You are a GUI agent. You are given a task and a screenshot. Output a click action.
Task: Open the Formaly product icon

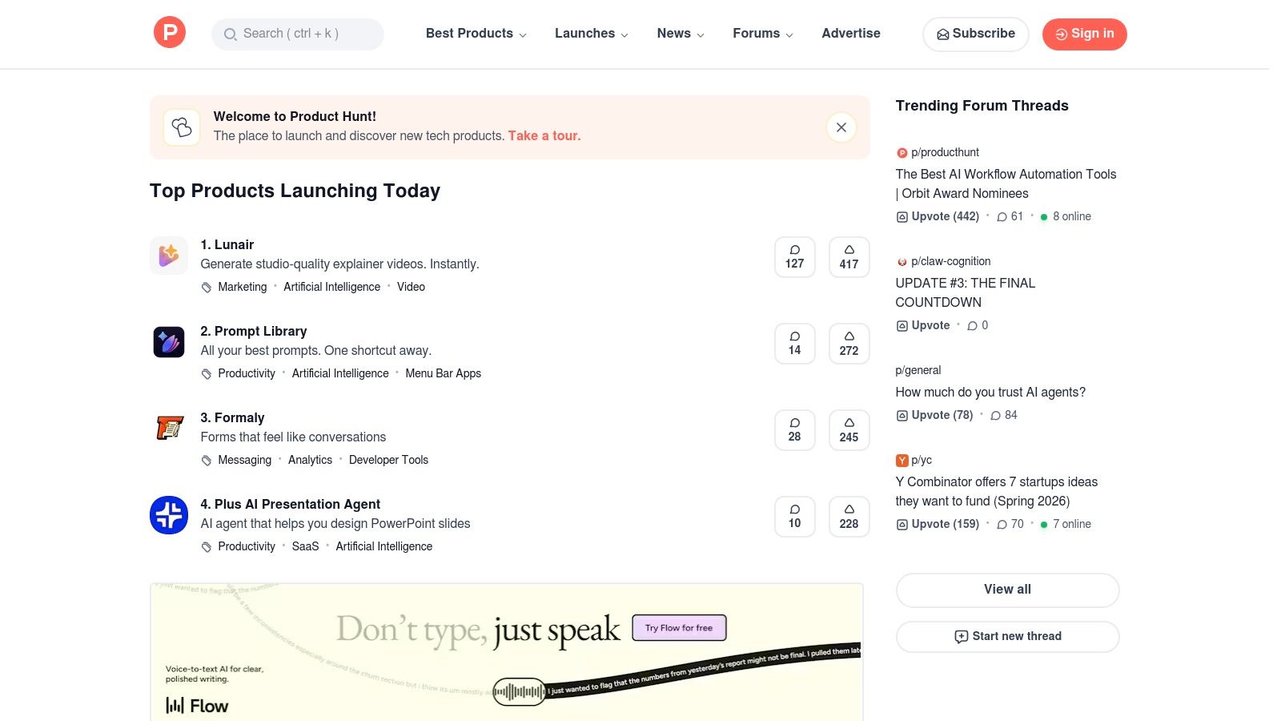pyautogui.click(x=169, y=429)
